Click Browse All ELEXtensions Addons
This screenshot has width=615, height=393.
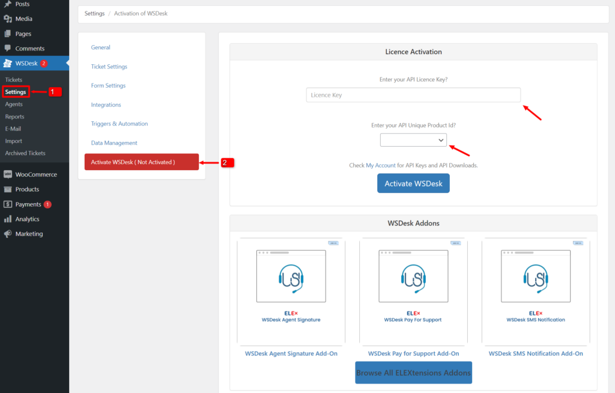(413, 373)
